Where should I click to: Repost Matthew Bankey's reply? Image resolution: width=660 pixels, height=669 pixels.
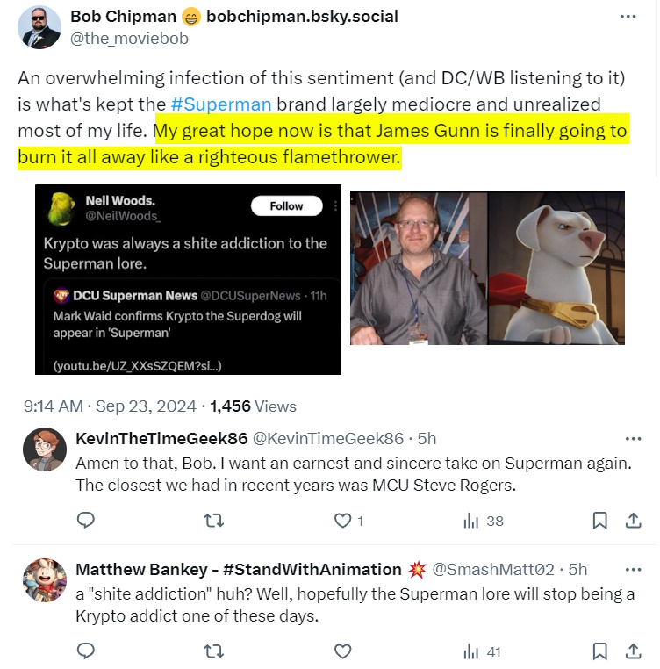point(213,651)
